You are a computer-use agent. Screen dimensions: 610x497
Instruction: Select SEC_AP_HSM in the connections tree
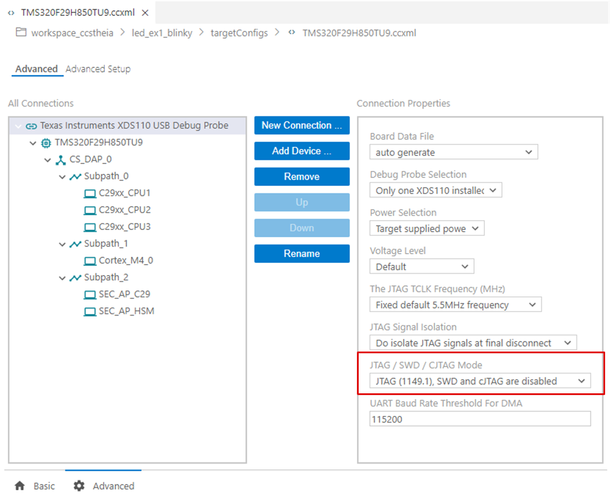[126, 311]
